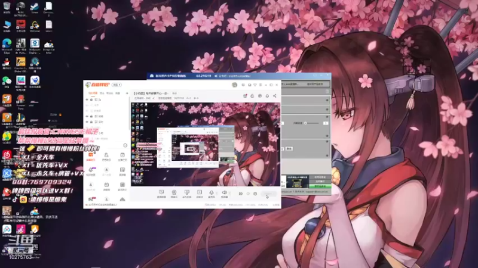Click the live preview area in the streaming app
Screen dimensions: 478x268
(x=206, y=144)
